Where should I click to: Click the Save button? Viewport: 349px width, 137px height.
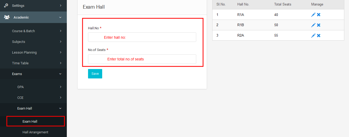95,74
